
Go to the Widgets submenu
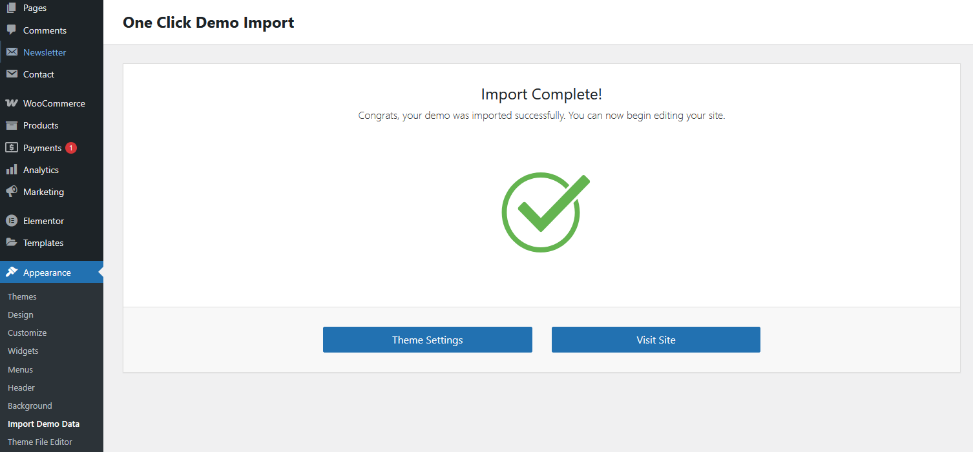[23, 351]
